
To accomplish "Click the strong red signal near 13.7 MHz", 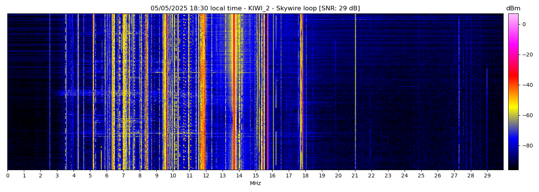I will click(234, 92).
